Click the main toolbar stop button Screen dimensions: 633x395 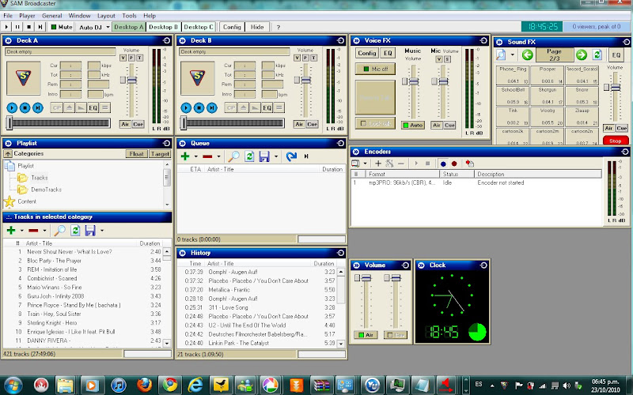[x=28, y=27]
